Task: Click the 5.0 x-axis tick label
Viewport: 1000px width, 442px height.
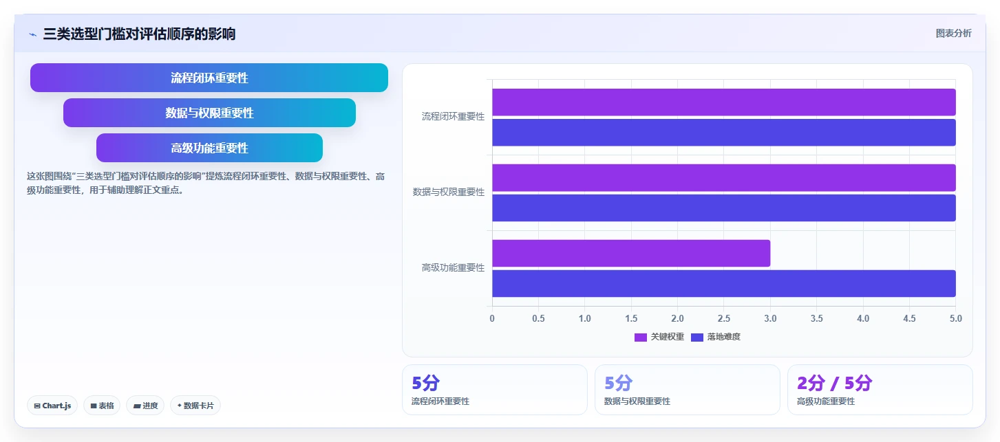Action: point(956,318)
